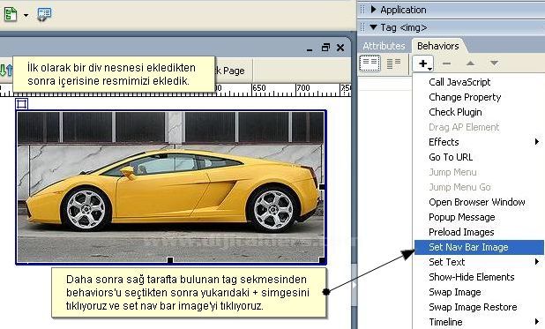Click the div selection handle icon above image
545x329 pixels.
coord(21,103)
